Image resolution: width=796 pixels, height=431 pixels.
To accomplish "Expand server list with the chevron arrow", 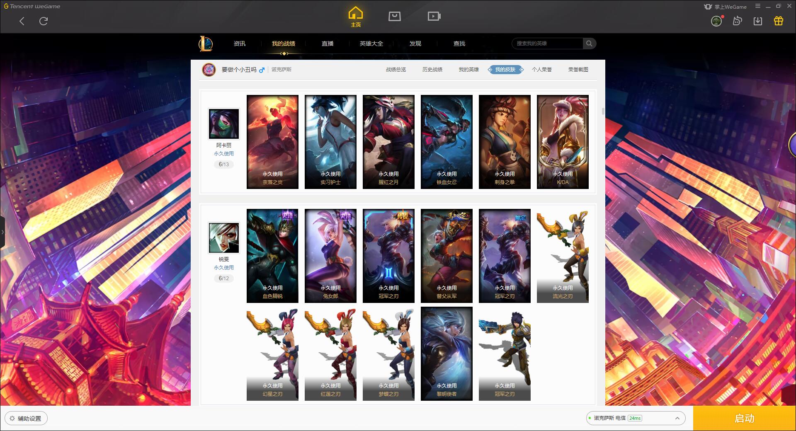I will point(677,418).
